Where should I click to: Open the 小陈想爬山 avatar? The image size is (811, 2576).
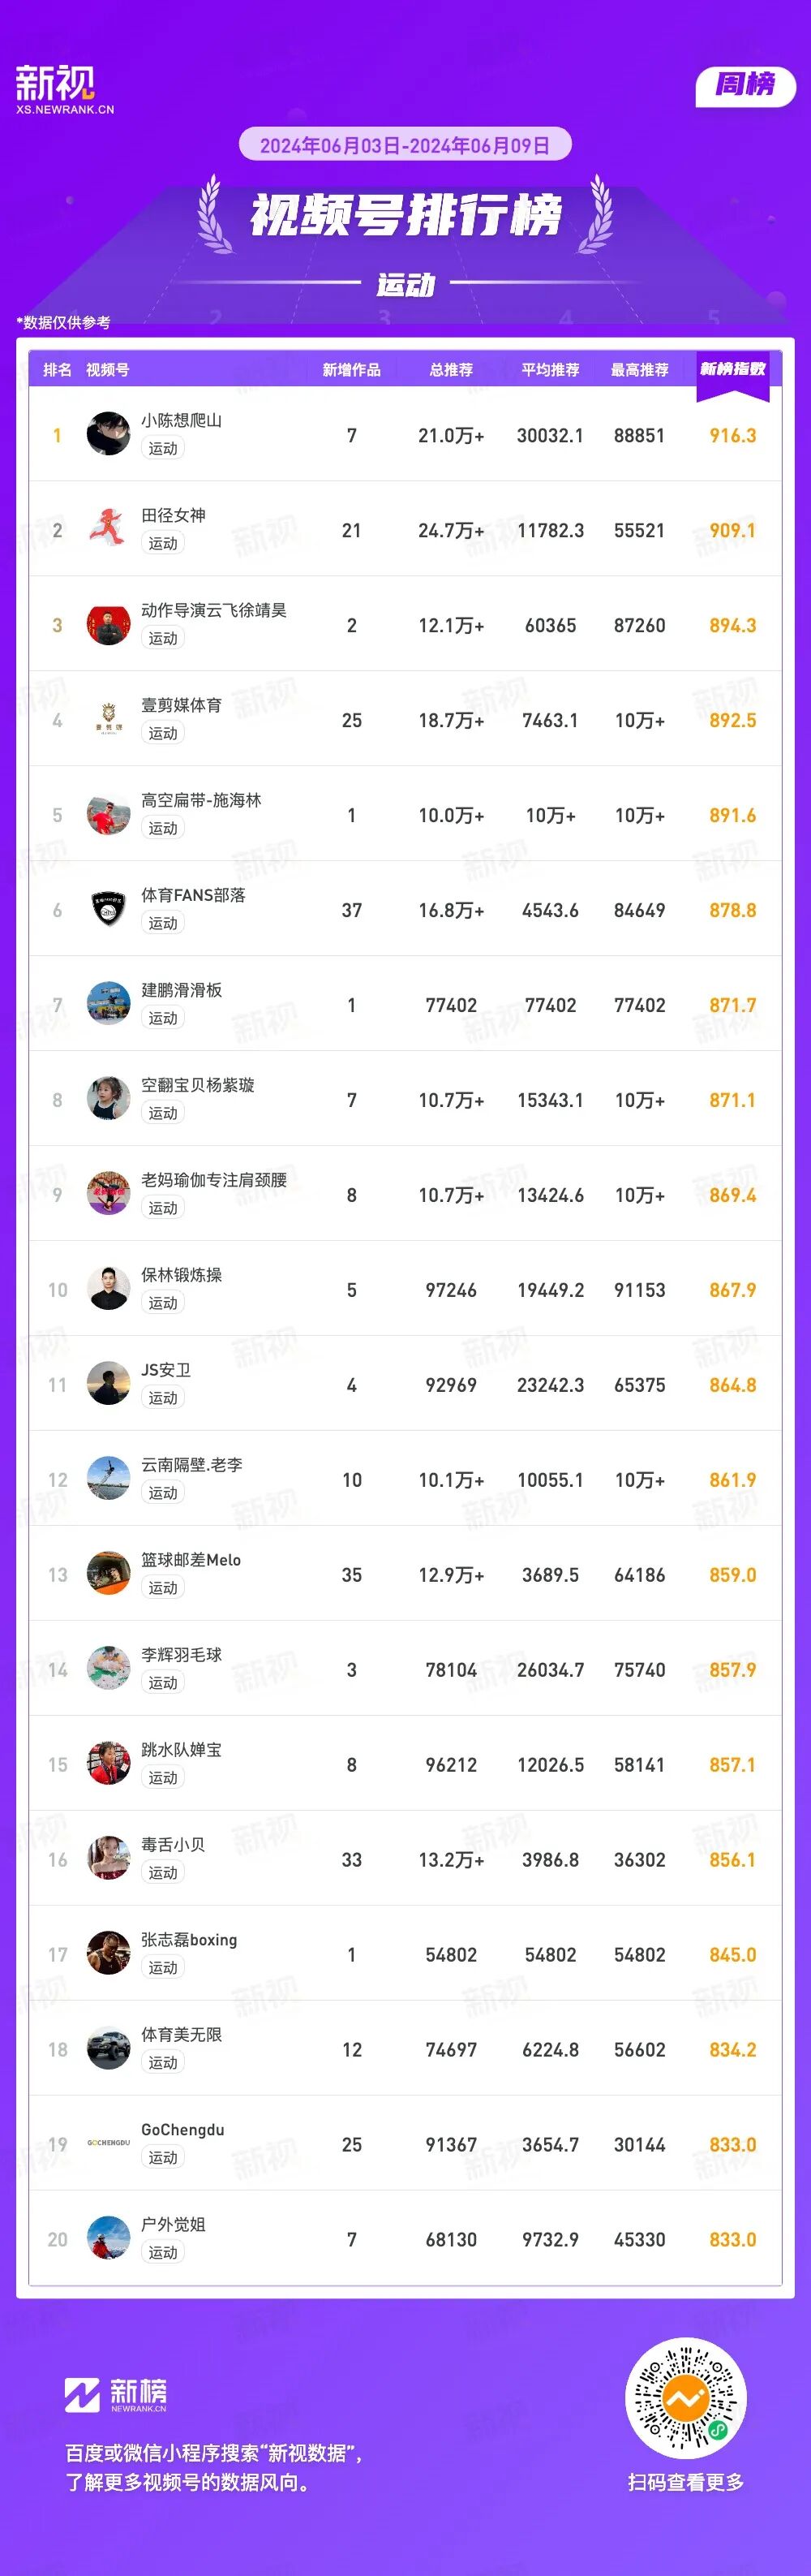[108, 434]
